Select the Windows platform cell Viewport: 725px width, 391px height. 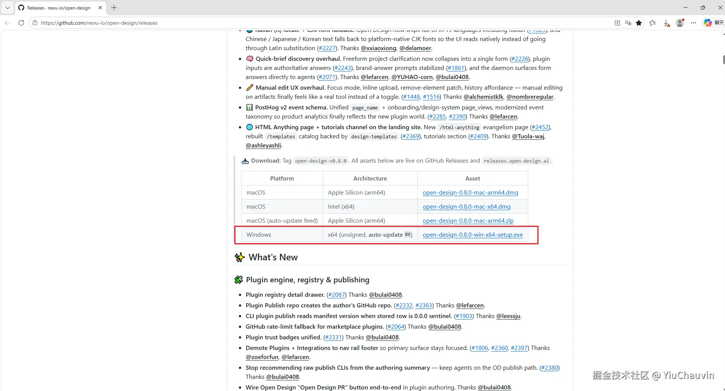pos(282,235)
